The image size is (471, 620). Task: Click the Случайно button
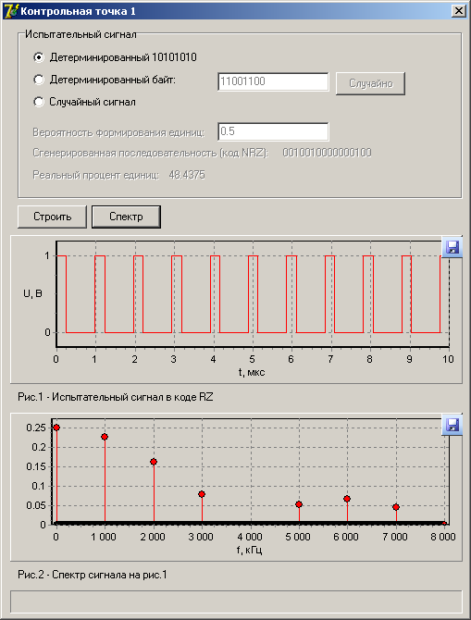click(x=370, y=83)
